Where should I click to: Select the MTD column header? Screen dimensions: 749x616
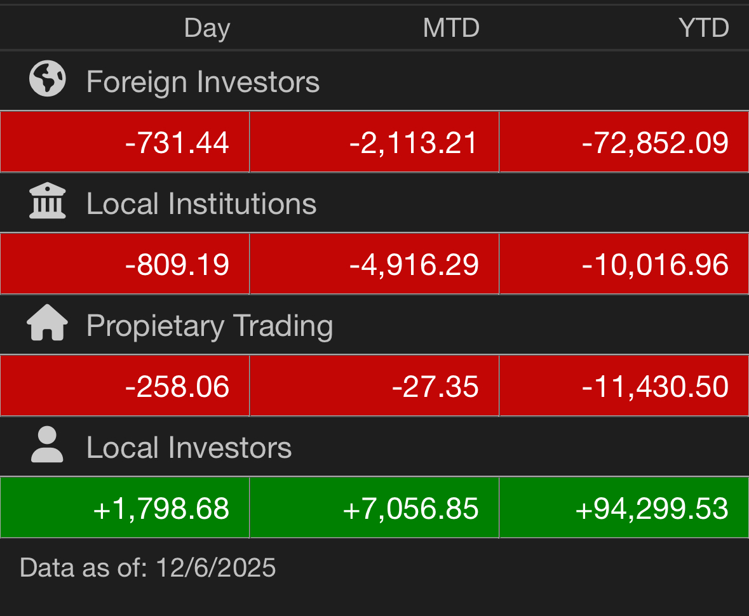tap(451, 28)
